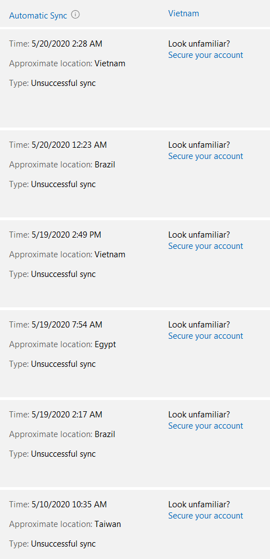The image size is (270, 559).
Task: Click Look unfamiliar? in the Taiwan entry
Action: pos(199,505)
